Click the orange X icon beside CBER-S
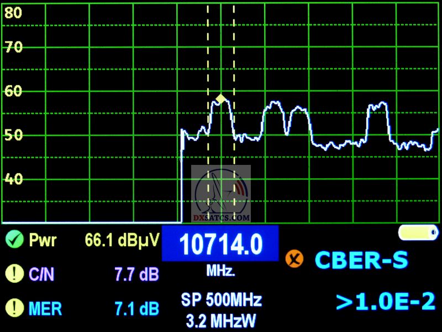Screen dimensions: 442x332 tap(295, 259)
